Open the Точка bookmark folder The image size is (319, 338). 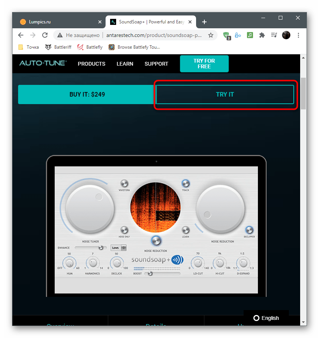tap(29, 47)
